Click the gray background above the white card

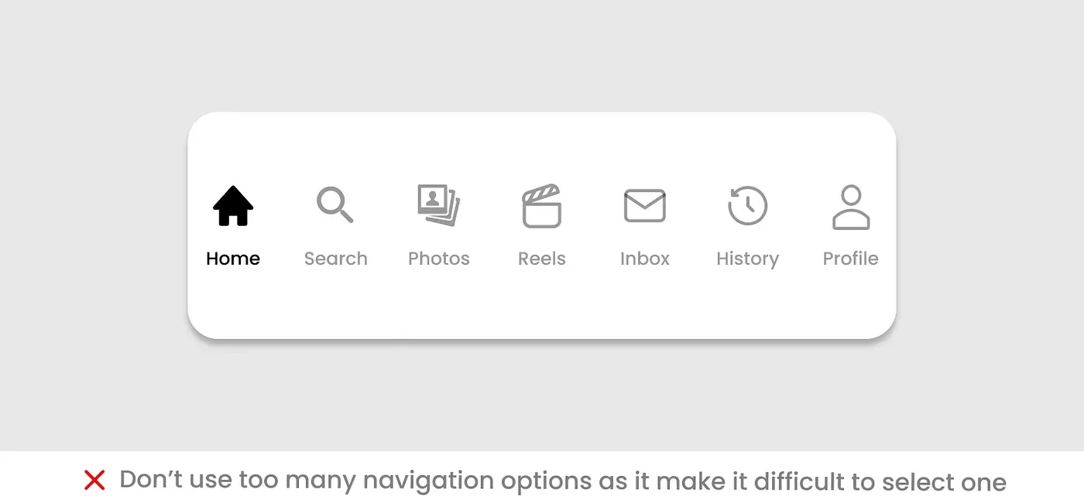pos(542,54)
